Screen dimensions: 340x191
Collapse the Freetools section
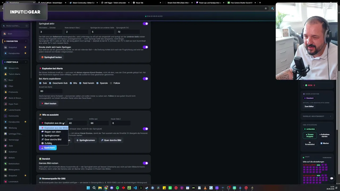pyautogui.click(x=26, y=62)
